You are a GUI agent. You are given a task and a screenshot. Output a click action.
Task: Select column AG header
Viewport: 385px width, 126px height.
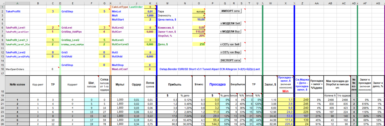click(378, 3)
